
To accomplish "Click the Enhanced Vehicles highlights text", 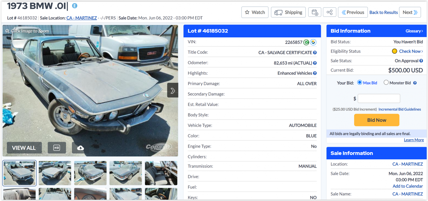I will 295,73.
